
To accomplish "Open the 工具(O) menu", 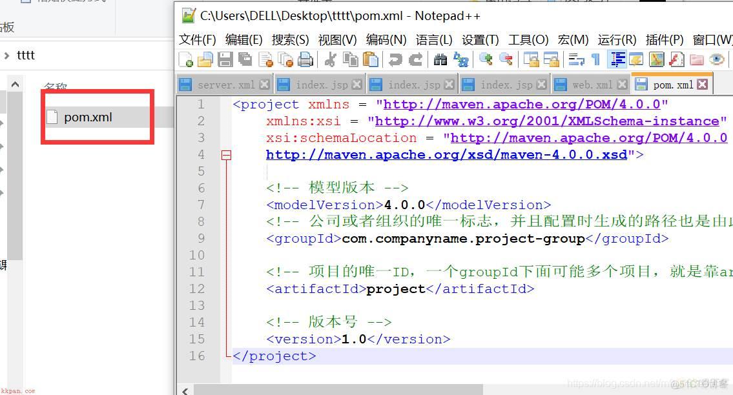I will [528, 40].
